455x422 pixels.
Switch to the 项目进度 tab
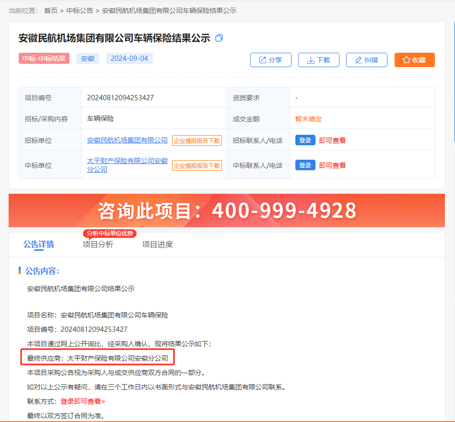coord(158,245)
